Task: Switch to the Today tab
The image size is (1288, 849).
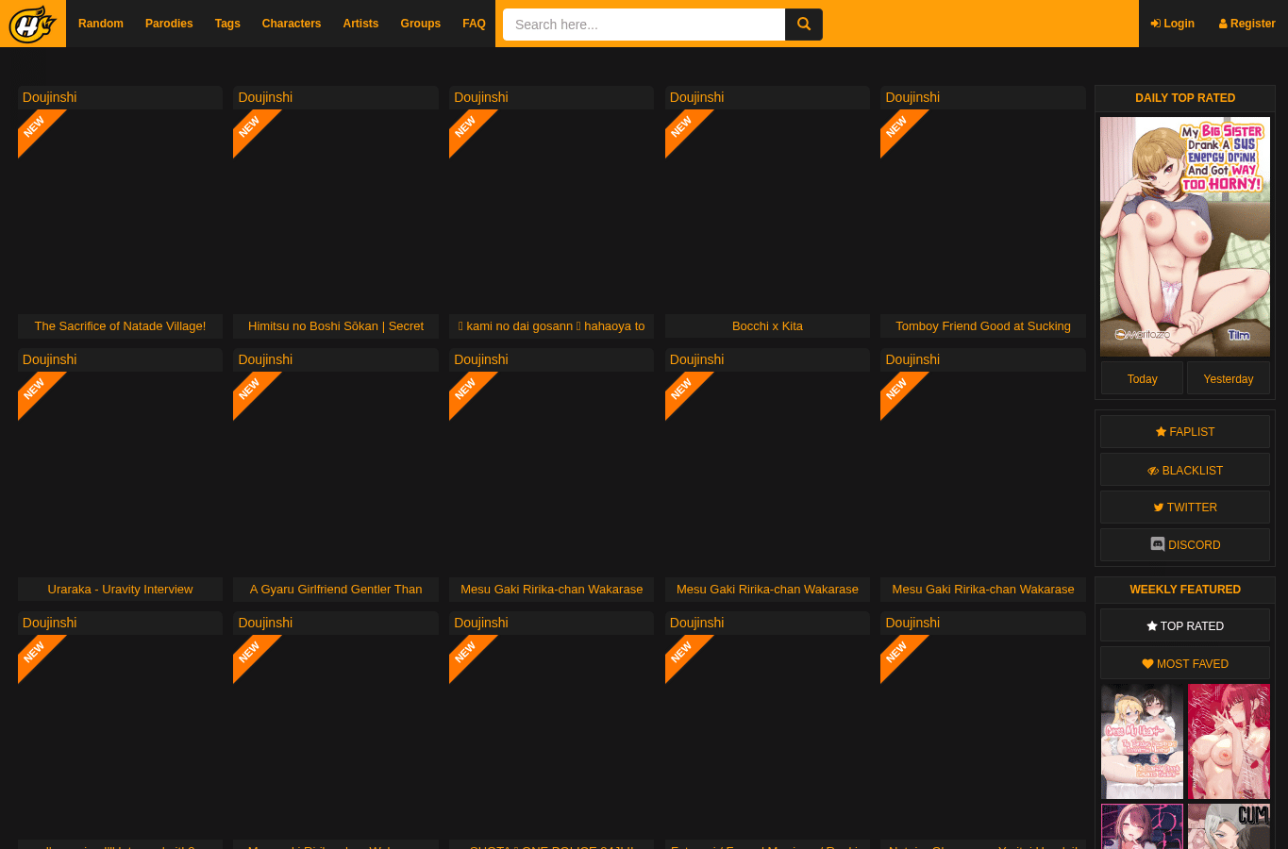Action: point(1142,378)
